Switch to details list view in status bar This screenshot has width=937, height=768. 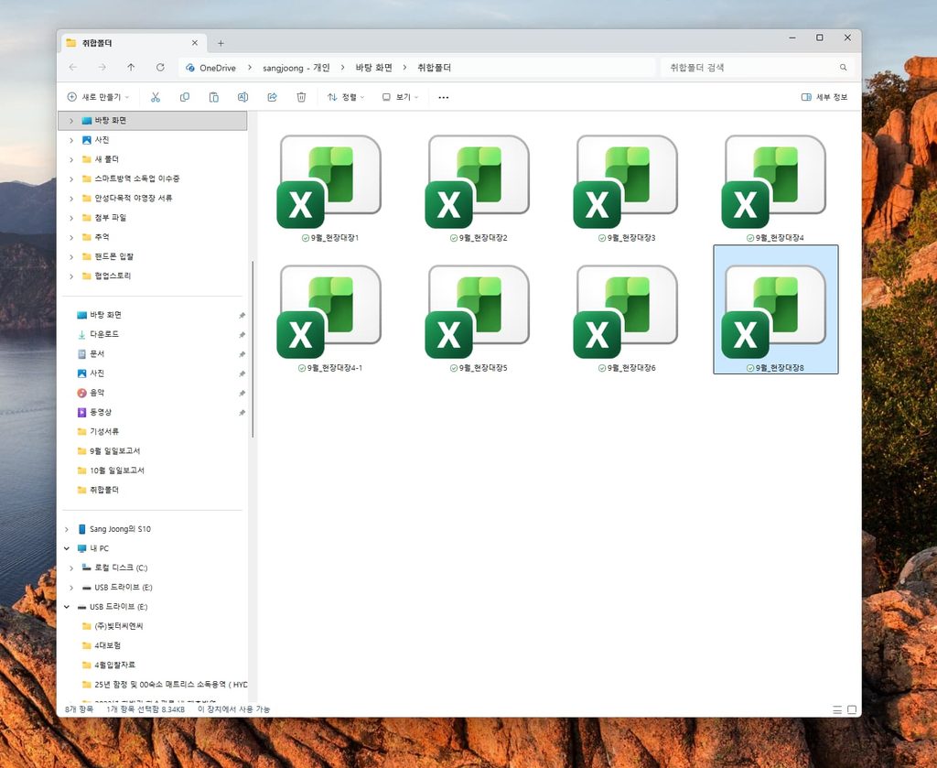(837, 709)
